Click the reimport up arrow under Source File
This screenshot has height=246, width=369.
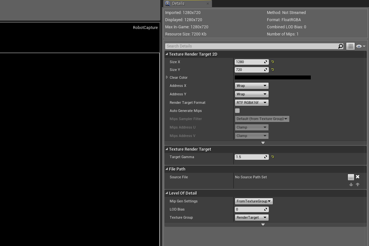click(x=357, y=184)
